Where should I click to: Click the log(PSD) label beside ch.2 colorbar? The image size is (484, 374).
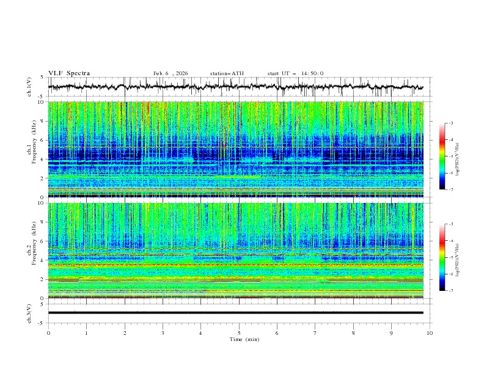tap(458, 260)
